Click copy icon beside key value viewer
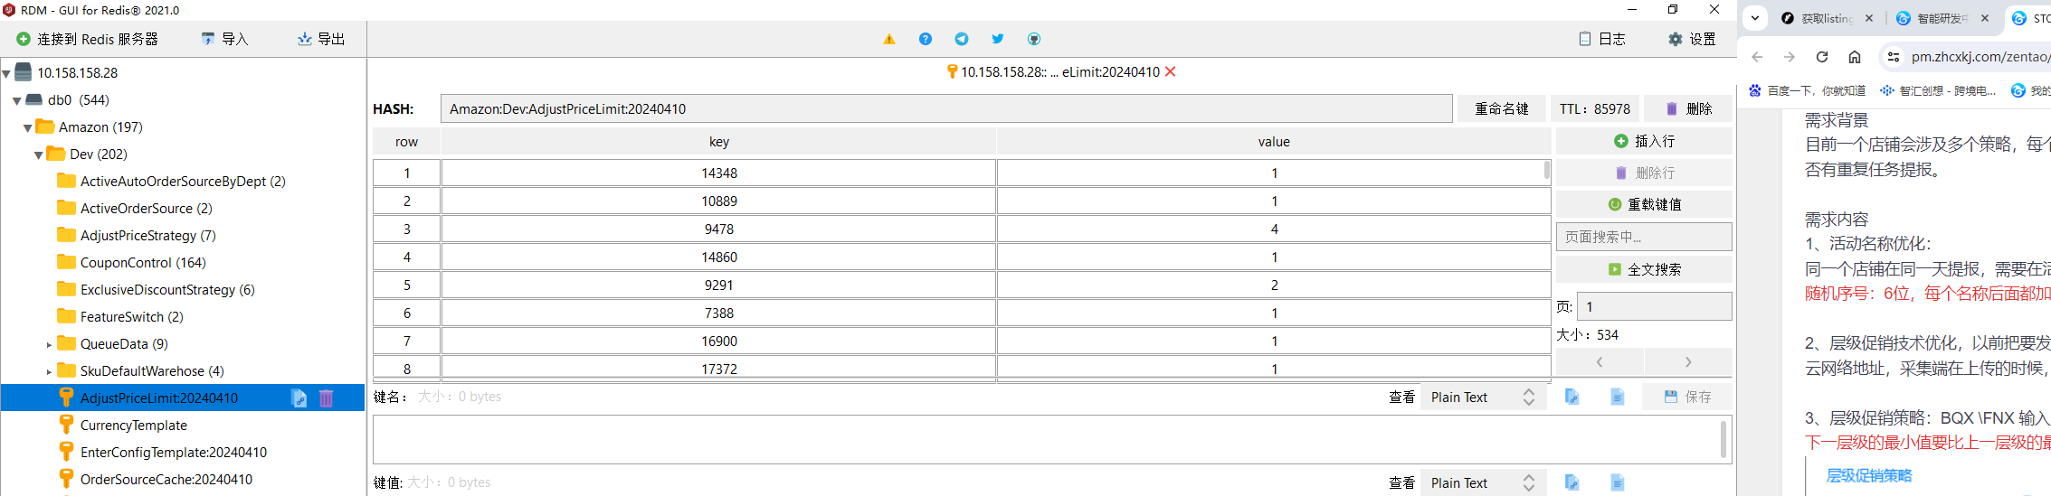The image size is (2051, 496). (1572, 482)
